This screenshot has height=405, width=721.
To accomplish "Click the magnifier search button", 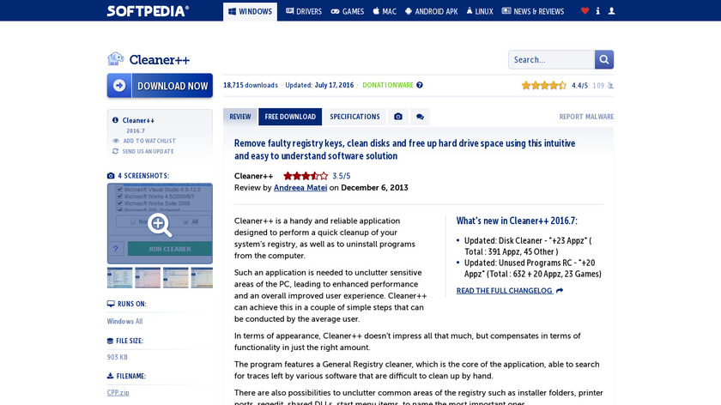I will pyautogui.click(x=604, y=60).
